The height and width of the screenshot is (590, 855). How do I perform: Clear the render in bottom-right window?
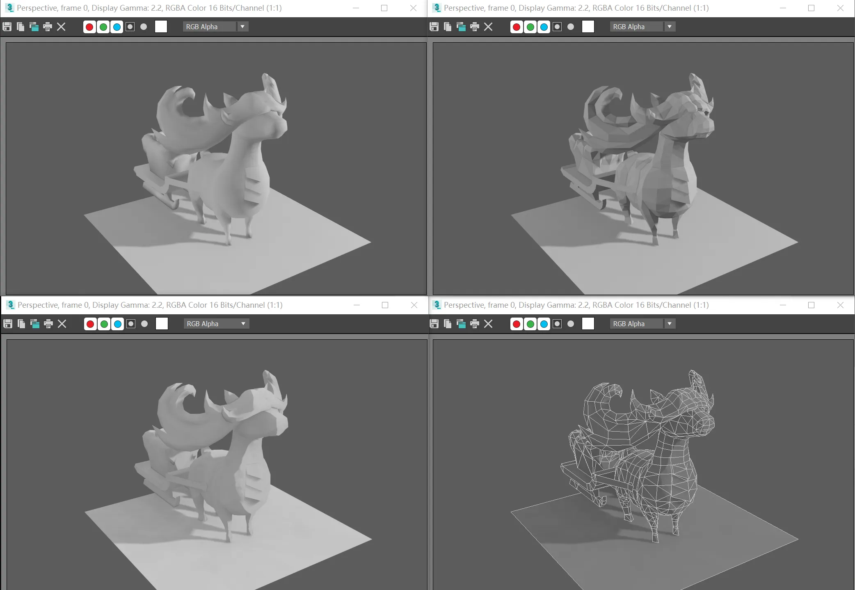coord(488,324)
